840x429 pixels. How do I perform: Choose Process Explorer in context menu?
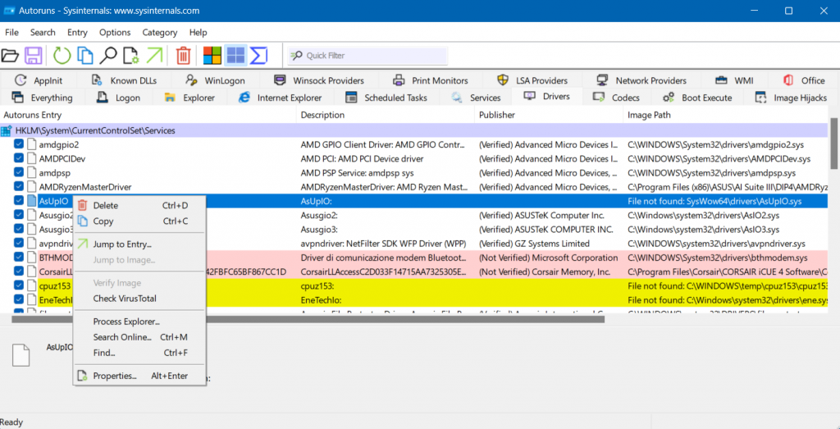coord(139,322)
